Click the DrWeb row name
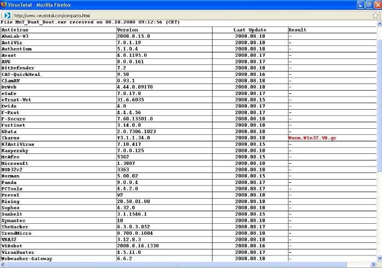This screenshot has width=382, height=268. tap(9, 87)
